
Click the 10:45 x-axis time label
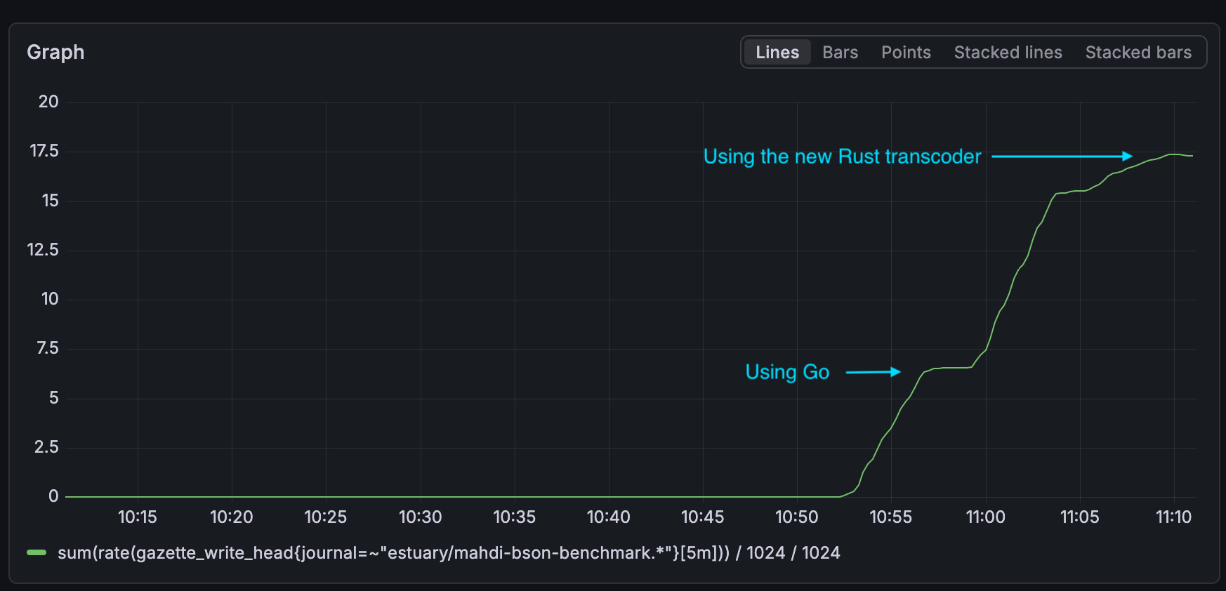click(702, 517)
